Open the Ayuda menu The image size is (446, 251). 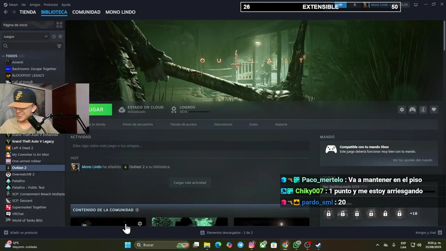point(66,5)
